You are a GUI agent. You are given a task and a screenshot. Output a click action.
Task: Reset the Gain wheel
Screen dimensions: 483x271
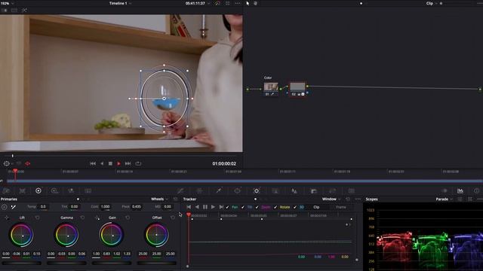click(x=128, y=218)
